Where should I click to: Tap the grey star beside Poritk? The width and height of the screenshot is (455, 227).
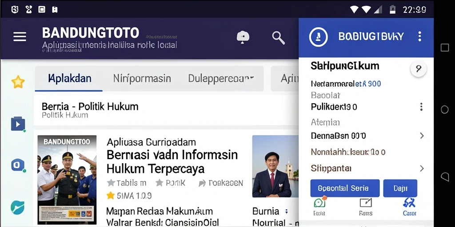tap(160, 183)
